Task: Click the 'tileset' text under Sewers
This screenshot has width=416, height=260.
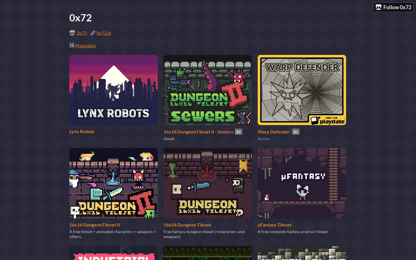Action: 169,139
